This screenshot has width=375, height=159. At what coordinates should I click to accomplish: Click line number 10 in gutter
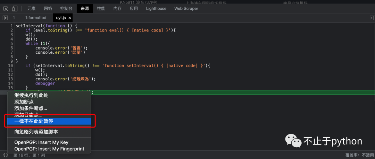pyautogui.click(x=10, y=65)
